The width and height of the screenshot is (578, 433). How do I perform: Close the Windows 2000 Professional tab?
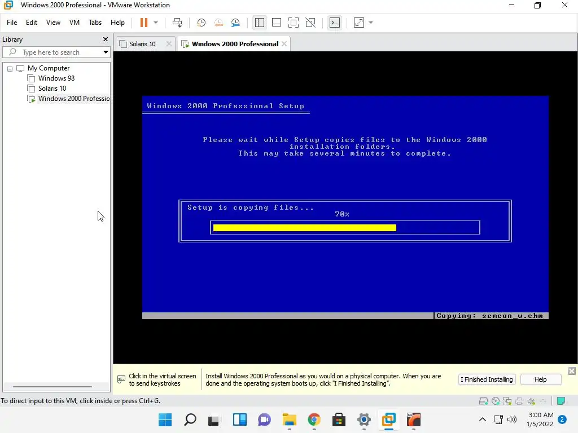(x=284, y=44)
